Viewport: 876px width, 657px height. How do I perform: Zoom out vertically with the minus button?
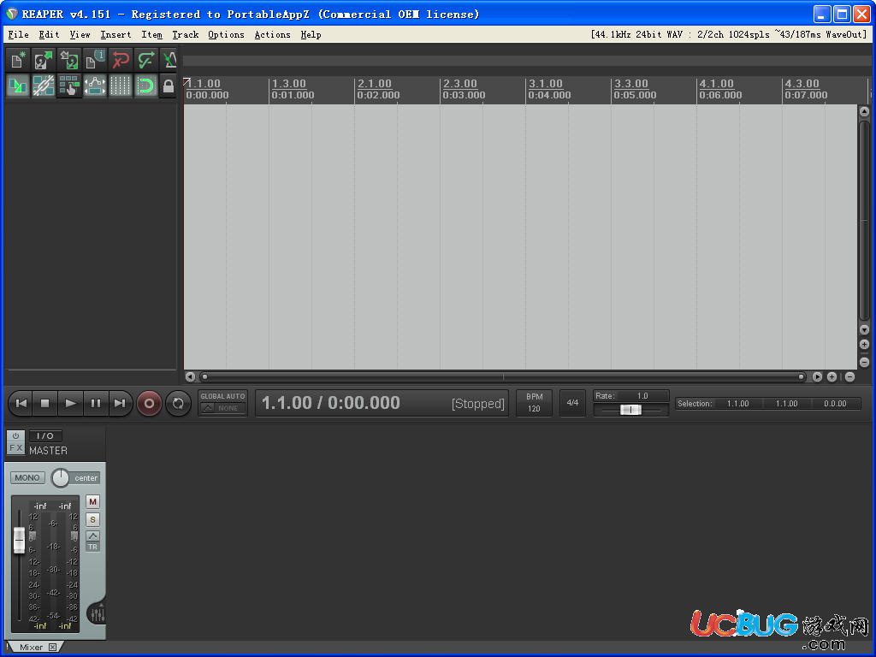864,362
